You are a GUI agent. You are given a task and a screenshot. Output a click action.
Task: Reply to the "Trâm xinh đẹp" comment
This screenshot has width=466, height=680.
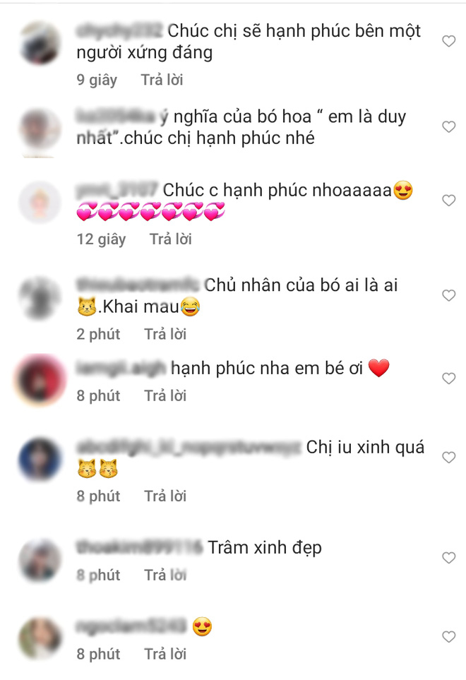(165, 575)
